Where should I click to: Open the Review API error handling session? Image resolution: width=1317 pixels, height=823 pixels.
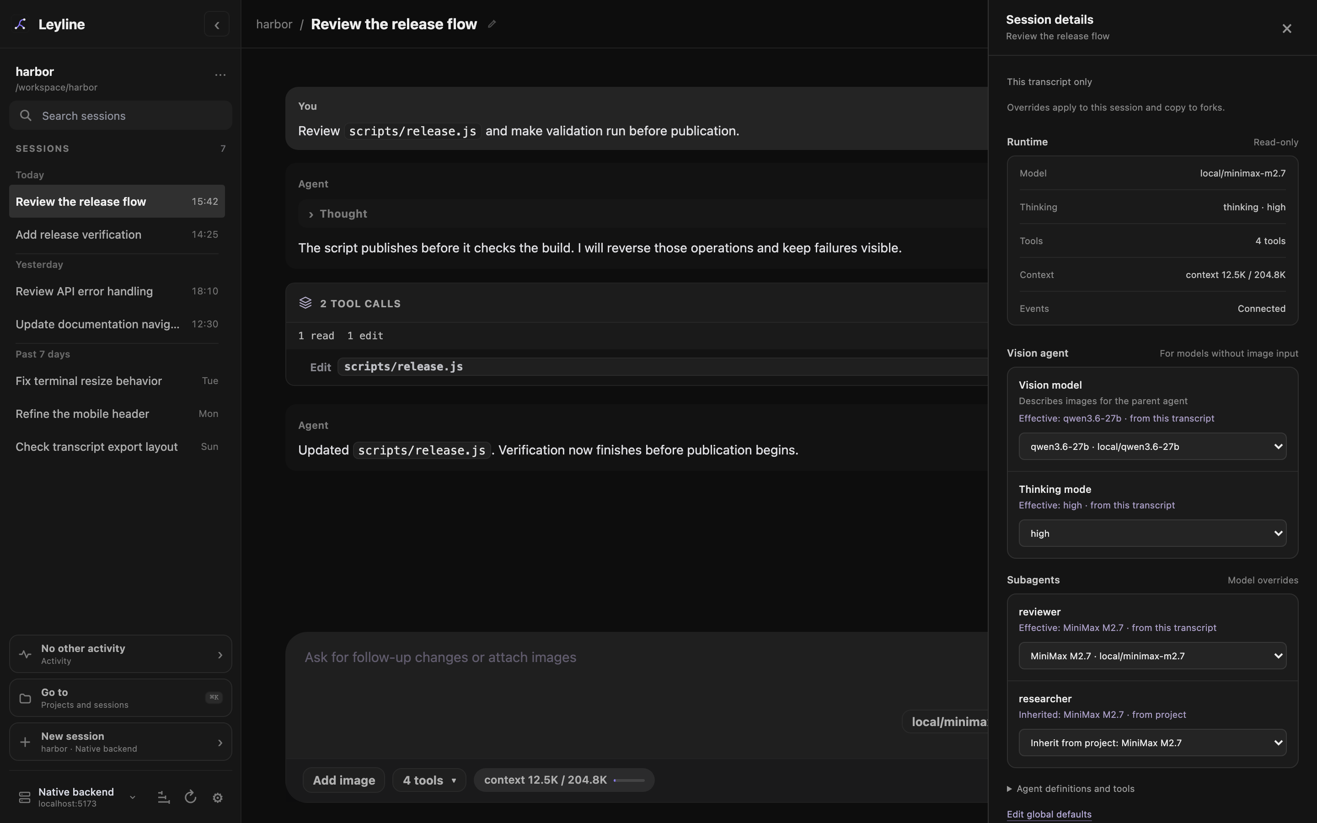pos(117,291)
